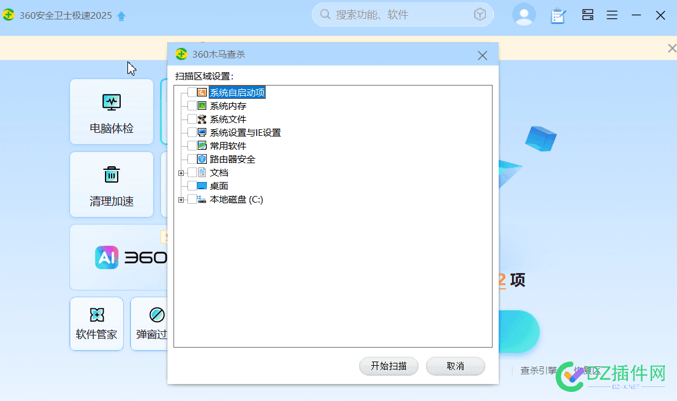This screenshot has height=401, width=677.
Task: Open 清理加速 trash icon tile
Action: click(112, 184)
